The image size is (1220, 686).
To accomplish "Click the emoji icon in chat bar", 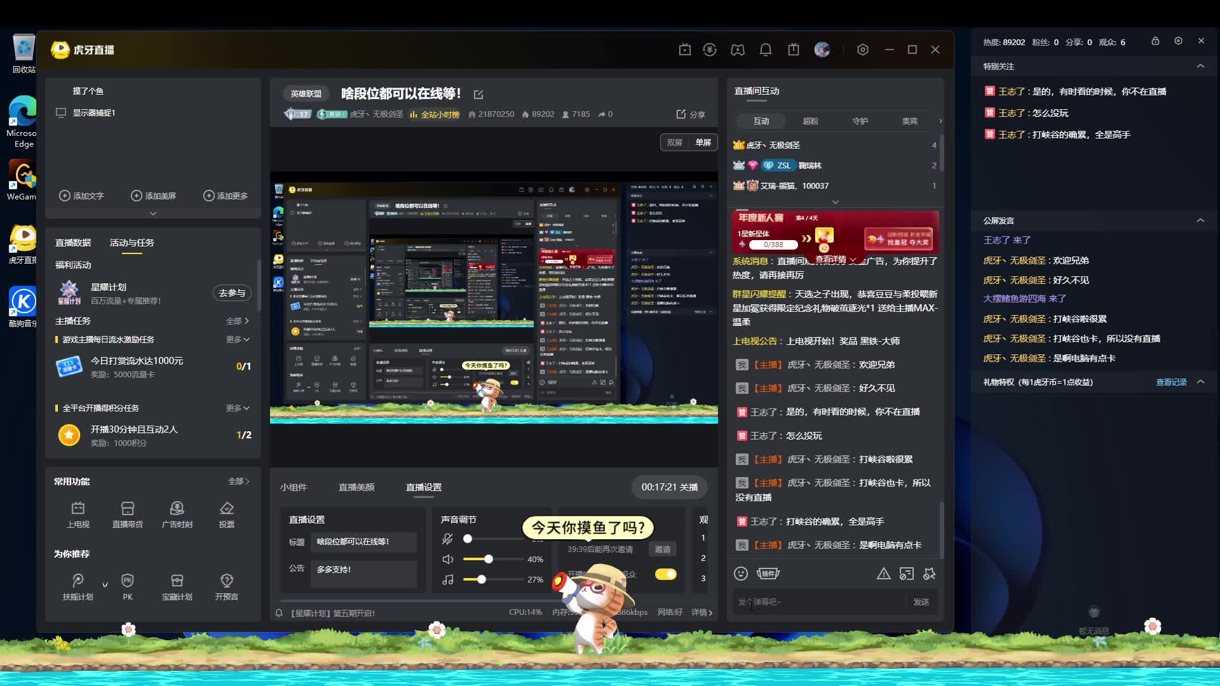I will 741,574.
